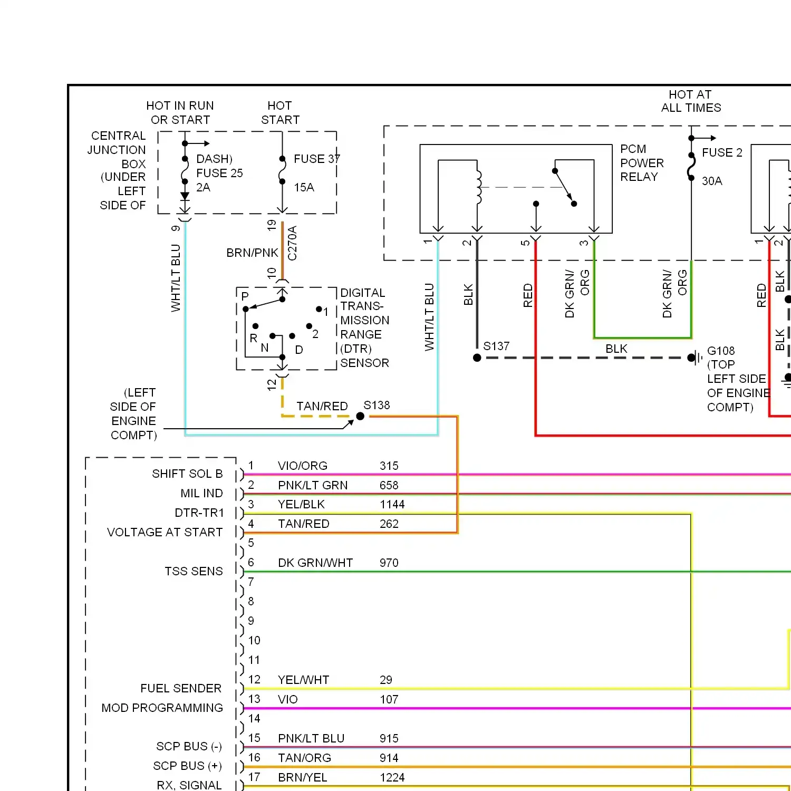Click the PNK/LT BLU wire color
This screenshot has height=791, width=791.
311,738
